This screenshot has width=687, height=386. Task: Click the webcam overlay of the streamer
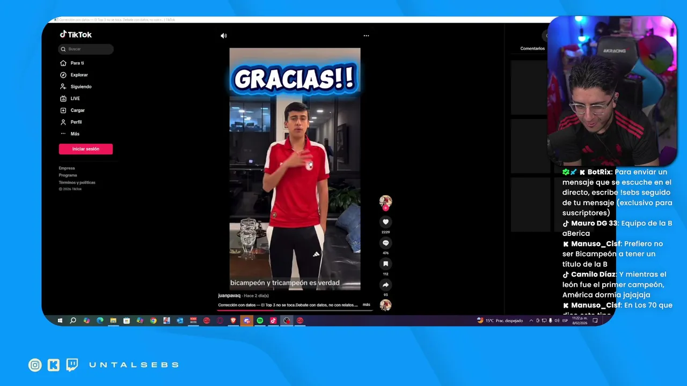click(612, 91)
